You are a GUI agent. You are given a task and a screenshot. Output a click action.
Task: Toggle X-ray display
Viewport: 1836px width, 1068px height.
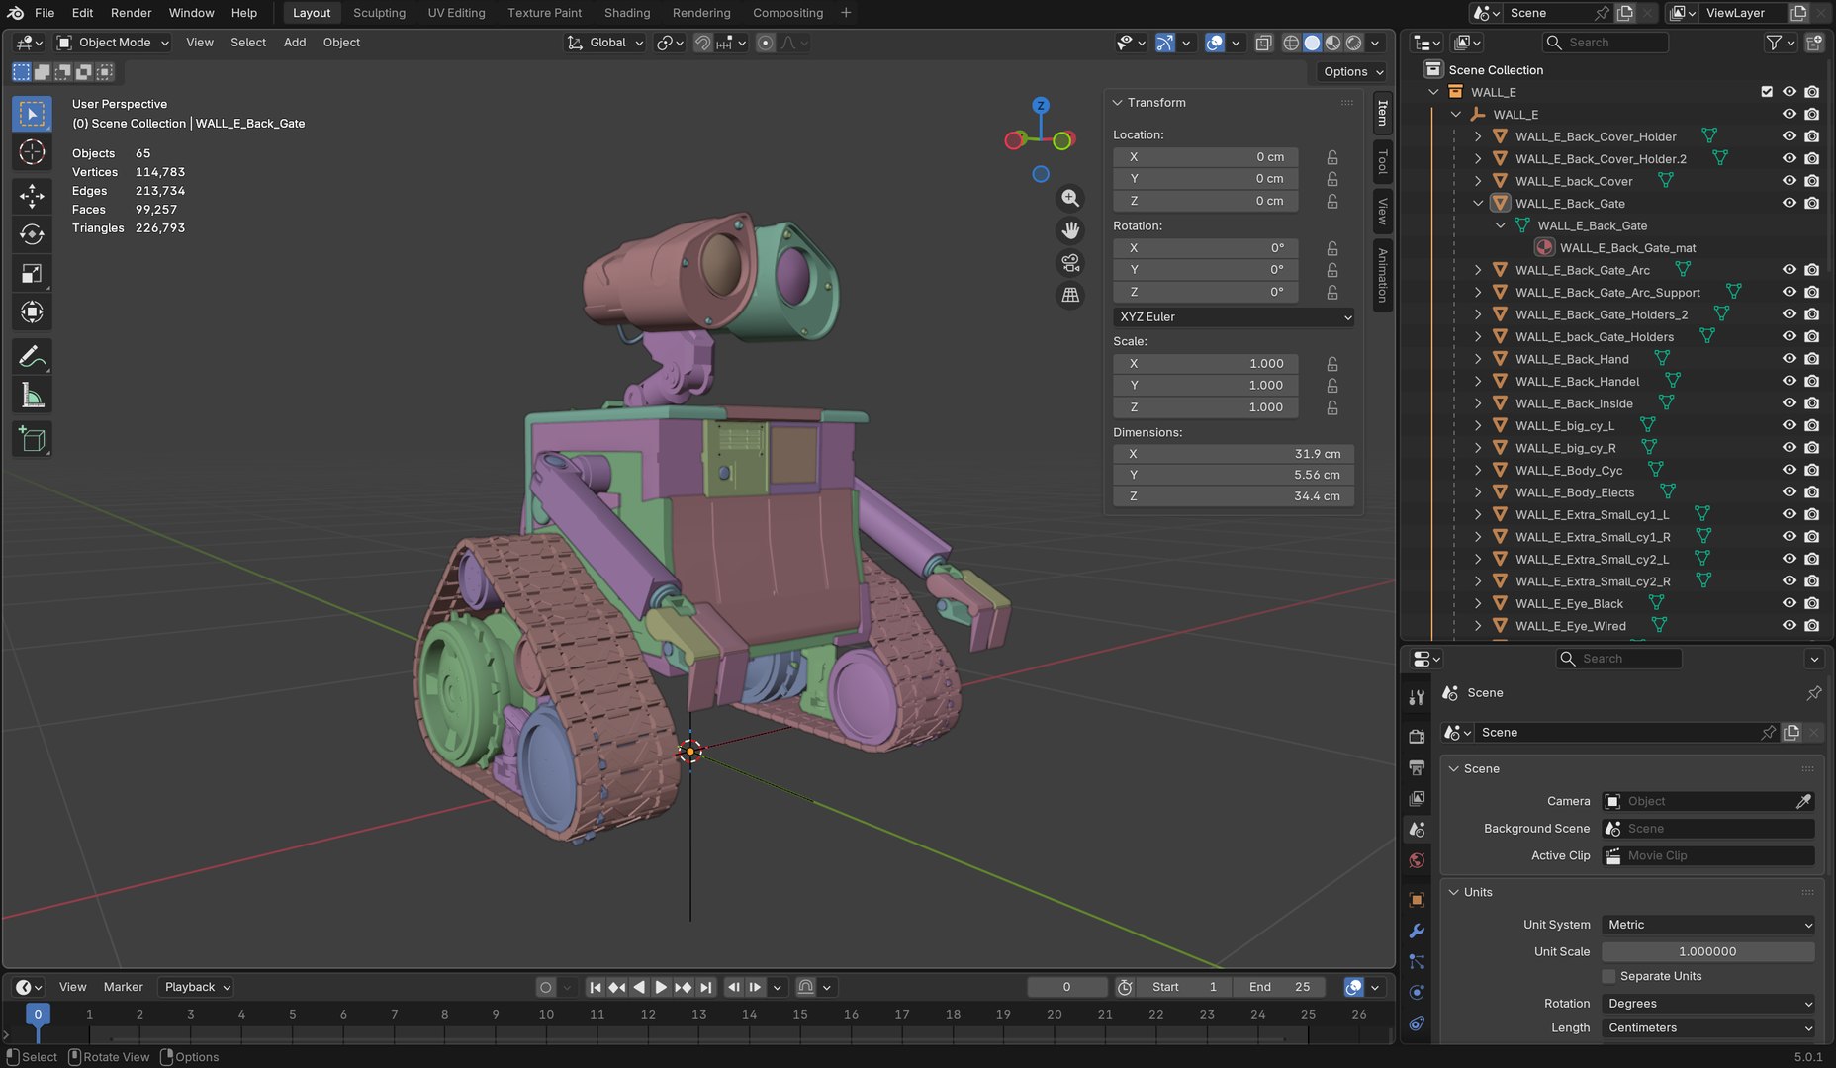[1263, 43]
